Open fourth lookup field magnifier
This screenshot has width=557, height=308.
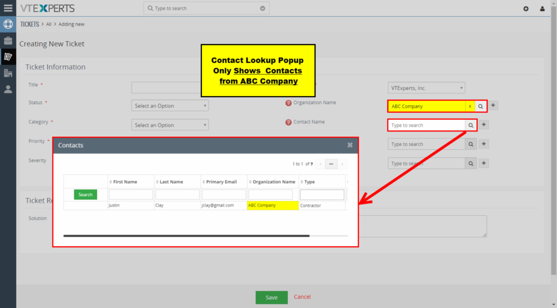tap(471, 163)
